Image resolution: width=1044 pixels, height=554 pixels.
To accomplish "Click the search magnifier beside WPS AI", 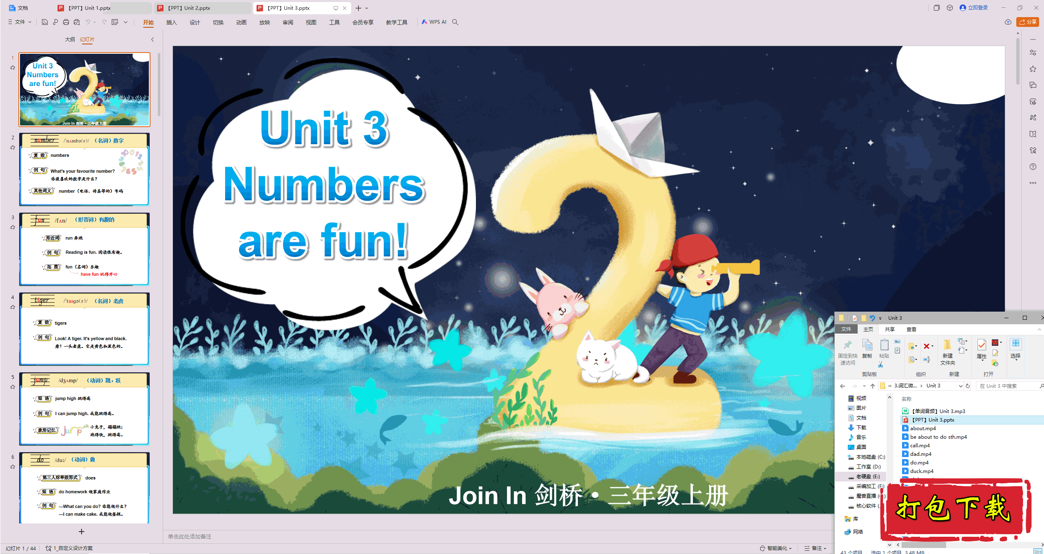I will [455, 22].
